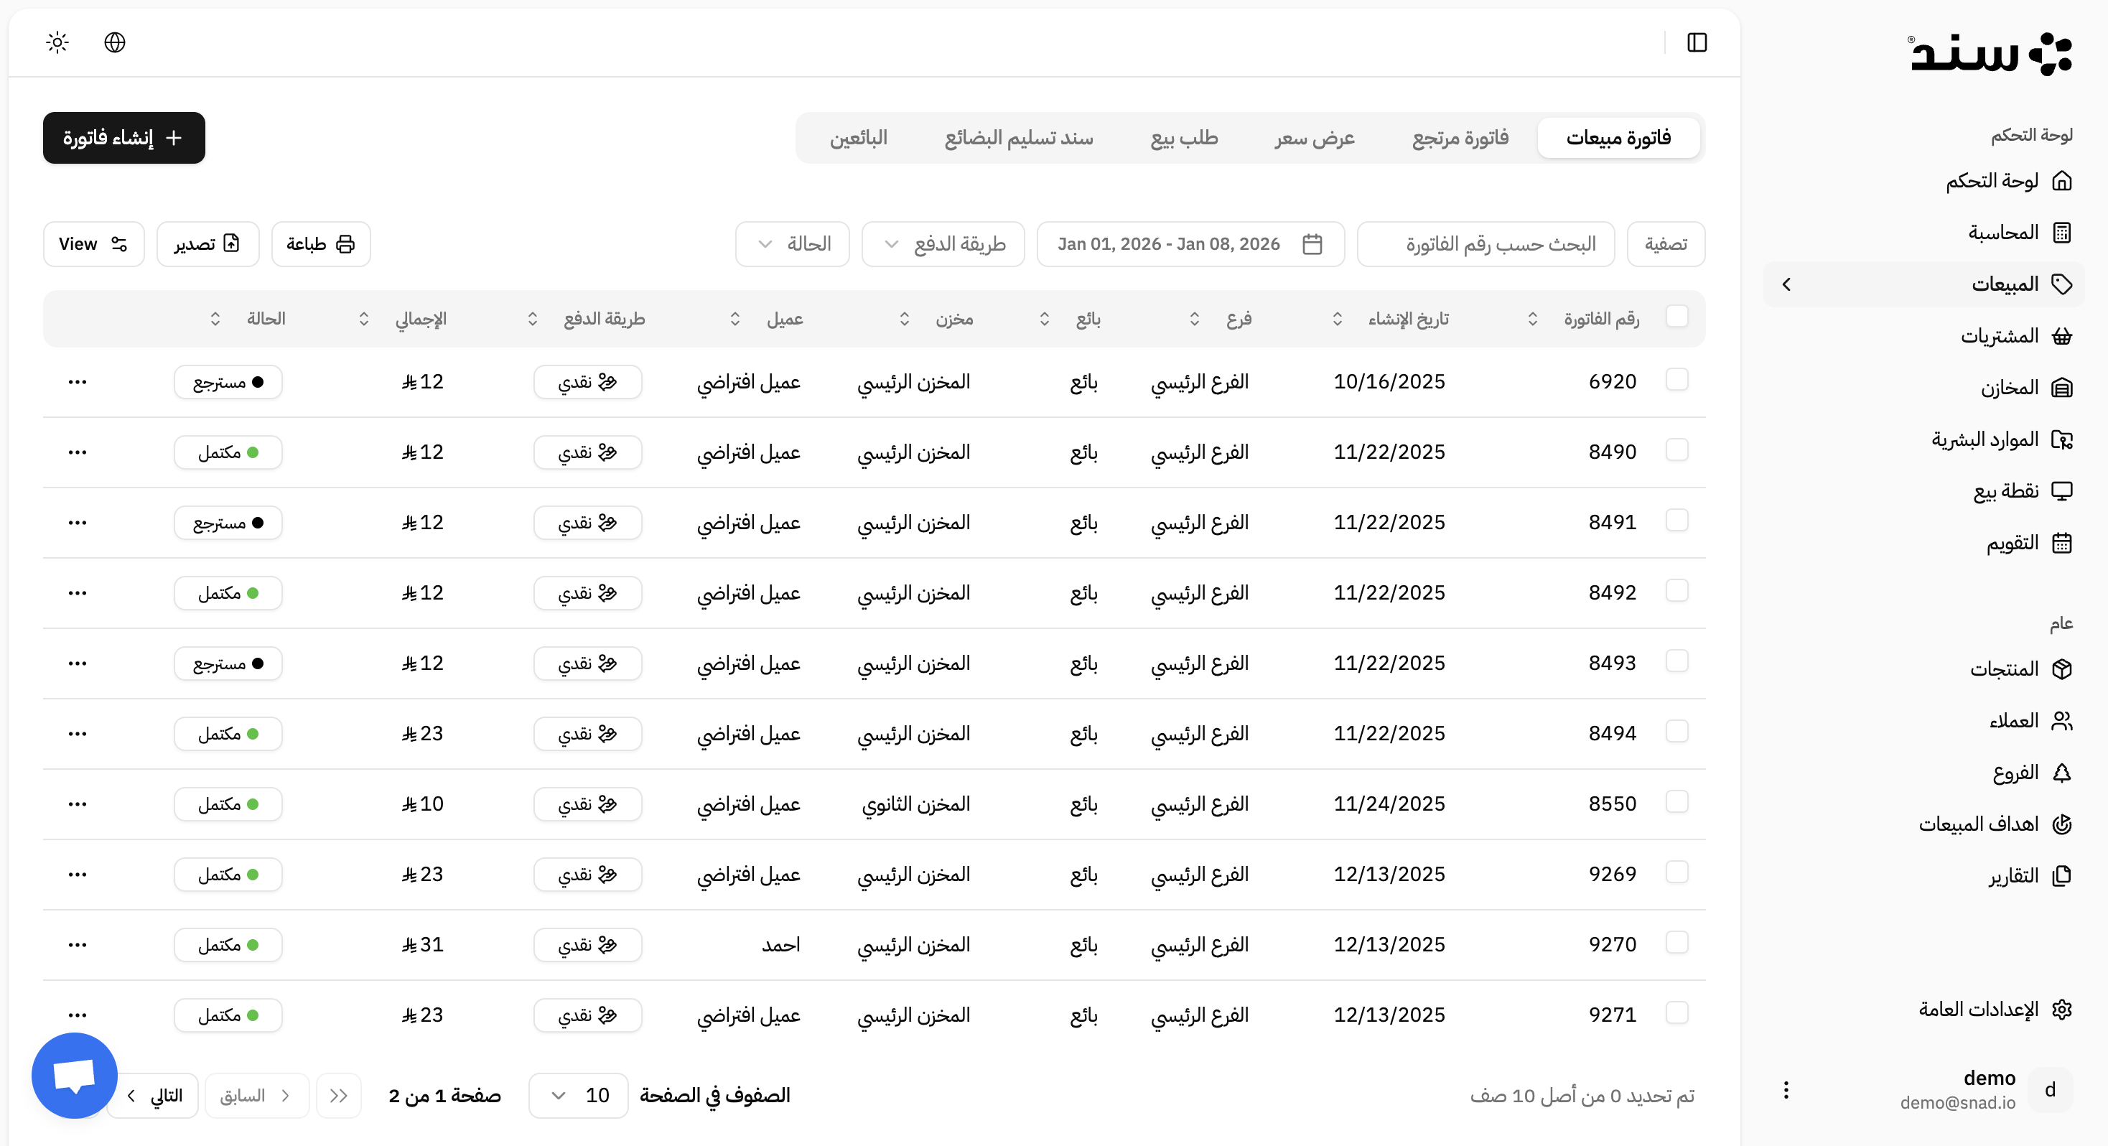The image size is (2108, 1146).
Task: Toggle the light/dark theme sun icon
Action: click(57, 42)
